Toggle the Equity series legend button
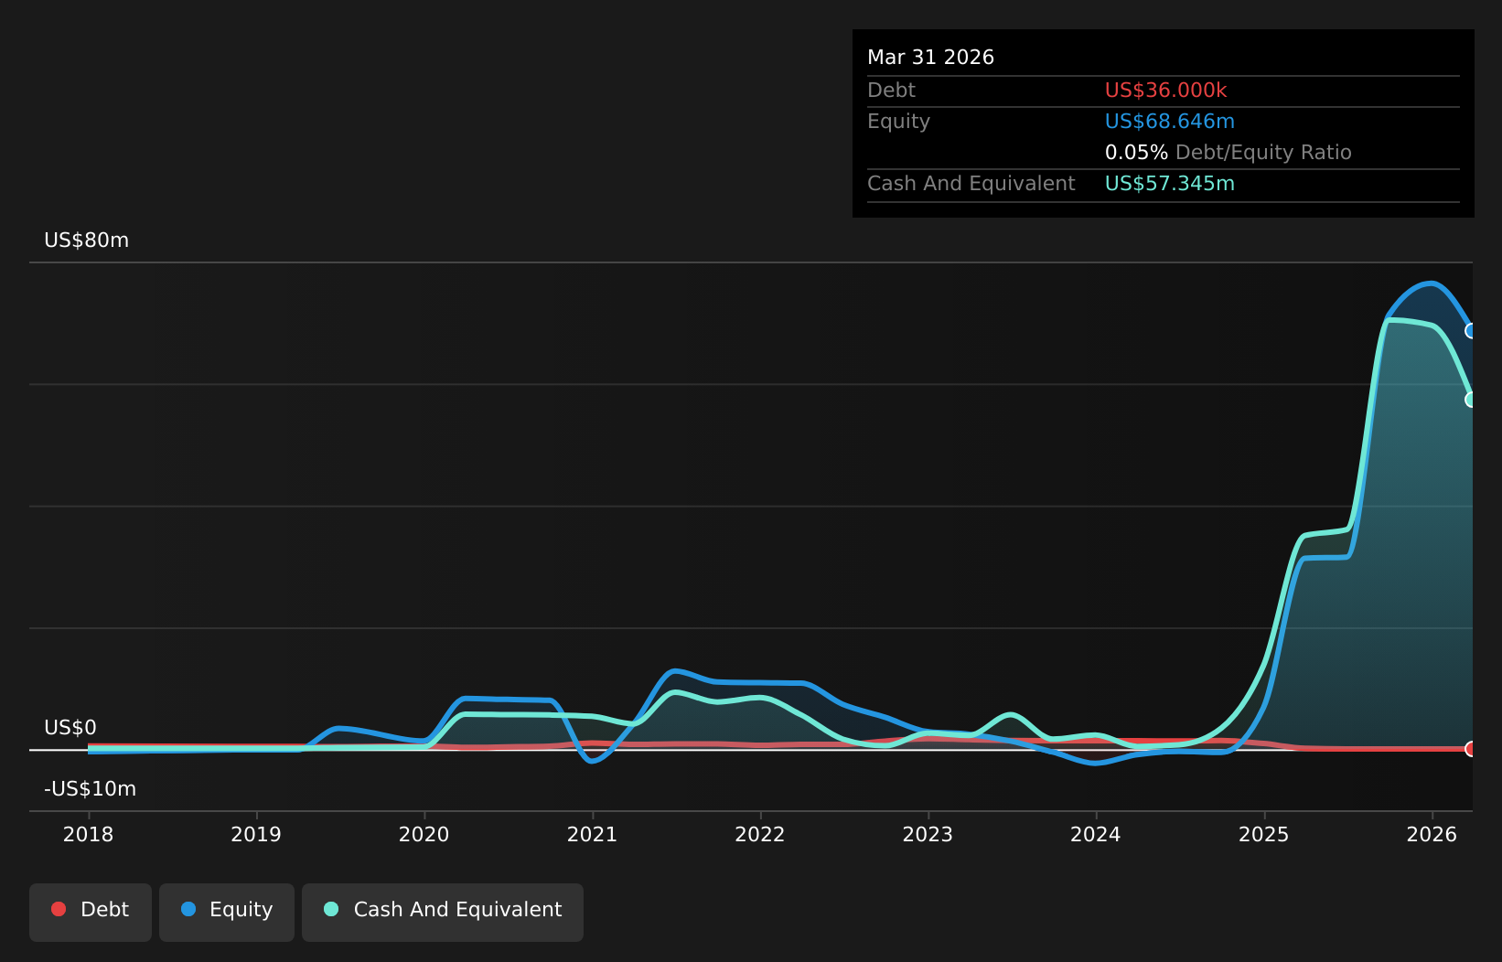This screenshot has height=962, width=1502. click(227, 912)
